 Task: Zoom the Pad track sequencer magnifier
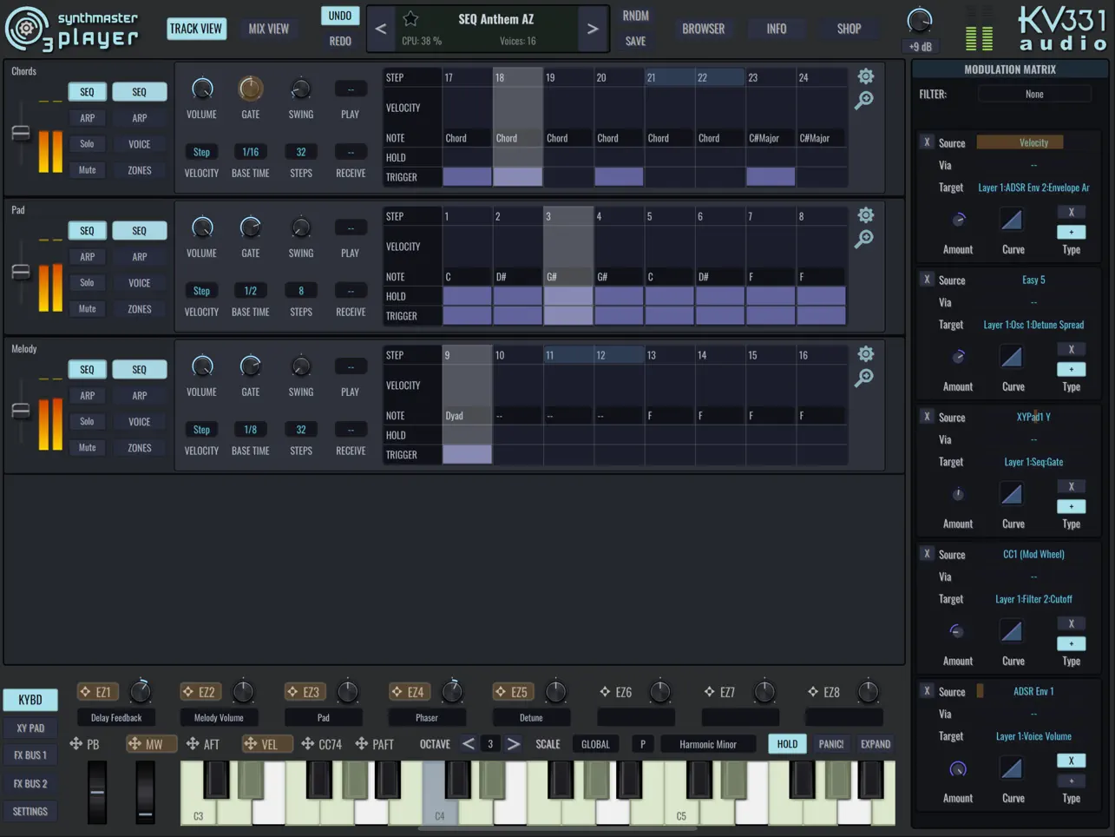point(864,240)
